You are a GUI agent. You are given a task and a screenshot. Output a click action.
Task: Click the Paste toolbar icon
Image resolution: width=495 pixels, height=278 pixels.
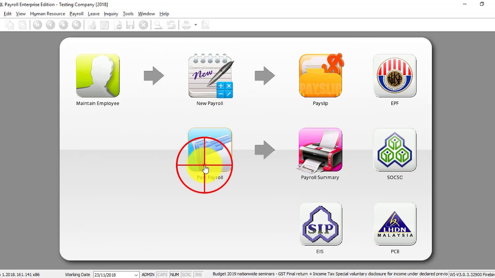point(23,25)
